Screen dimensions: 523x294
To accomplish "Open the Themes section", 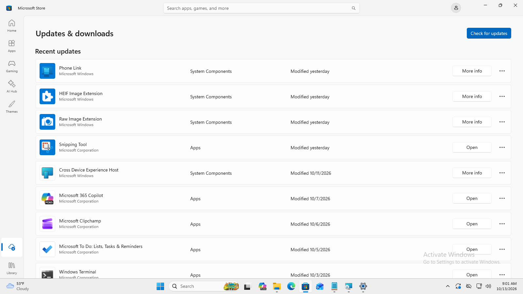I will pyautogui.click(x=12, y=107).
